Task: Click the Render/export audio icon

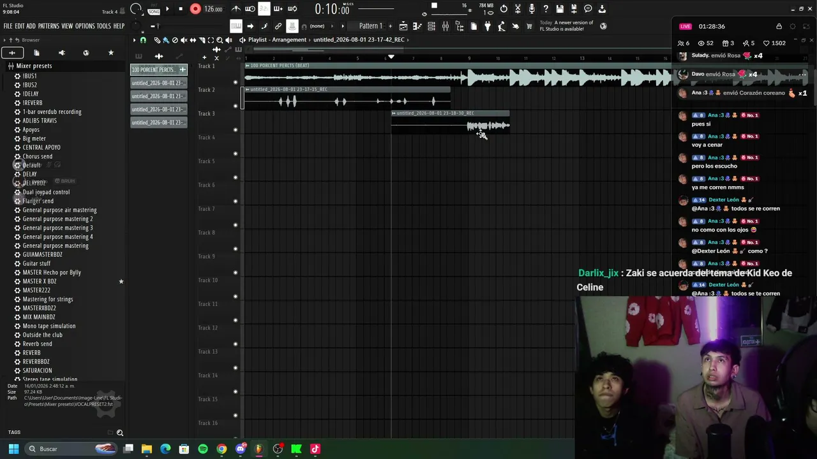Action: point(574,9)
